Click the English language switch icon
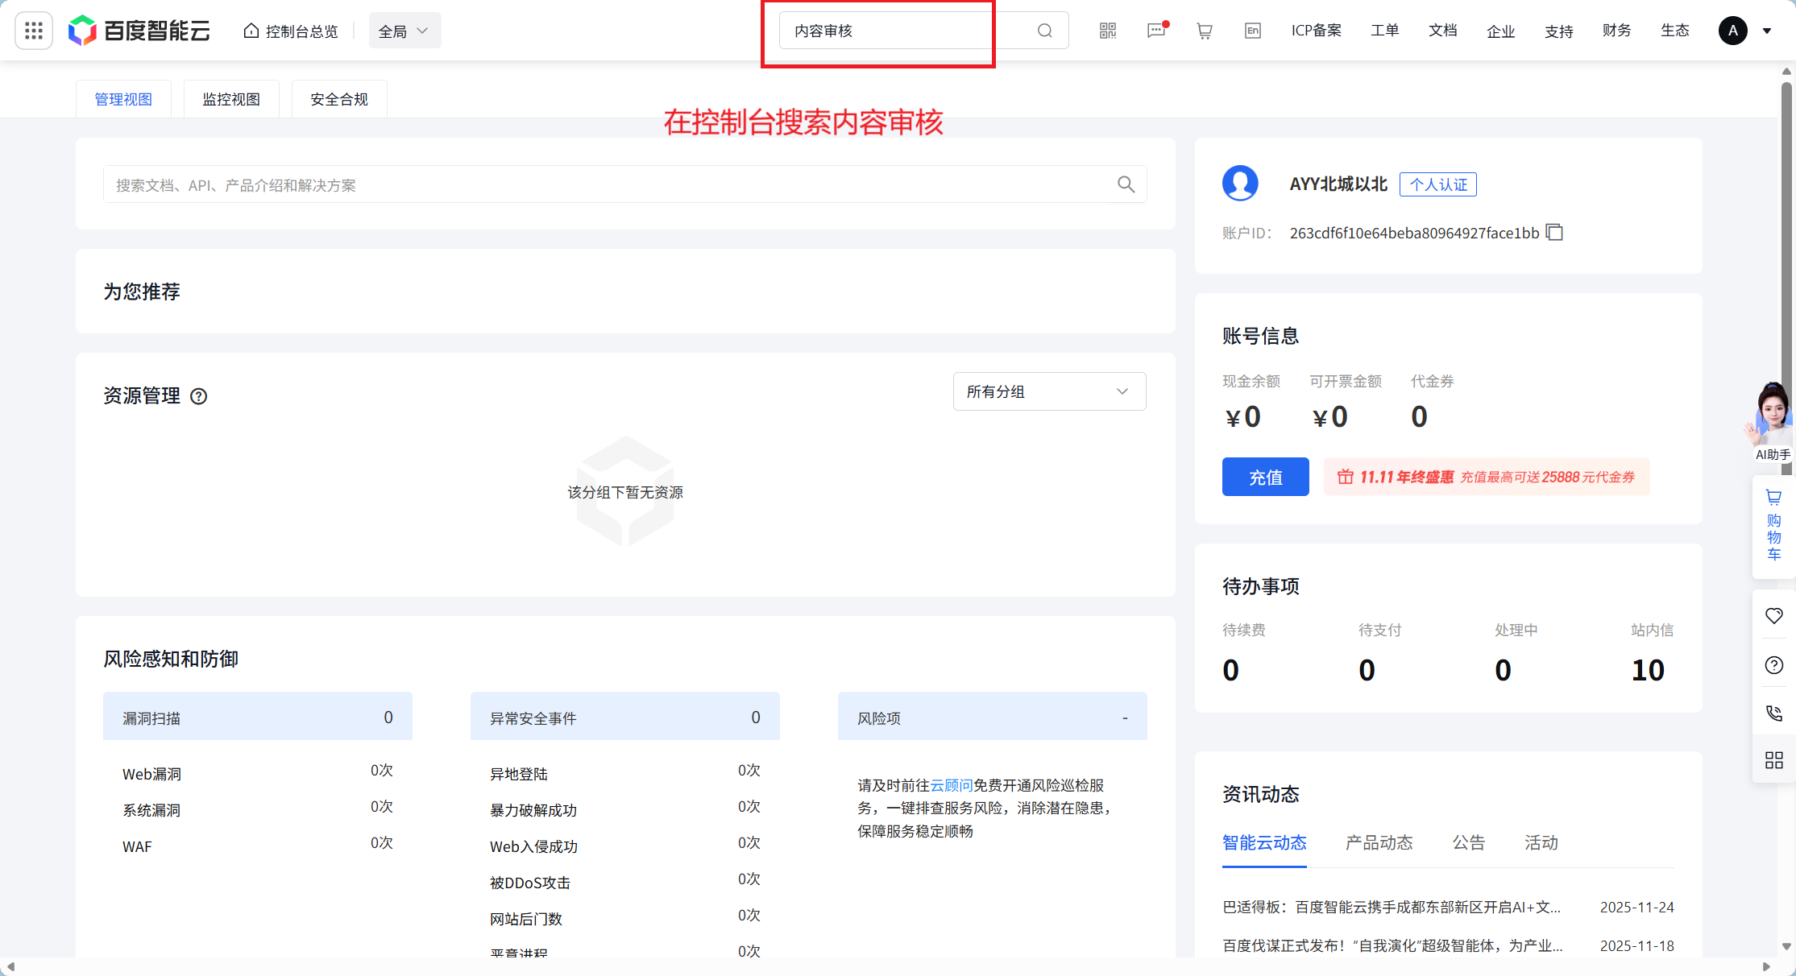1796x976 pixels. click(x=1253, y=31)
